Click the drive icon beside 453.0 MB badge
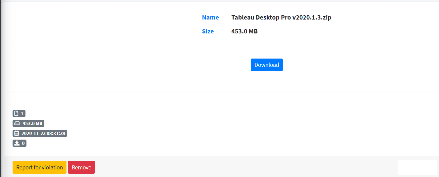 pyautogui.click(x=17, y=123)
